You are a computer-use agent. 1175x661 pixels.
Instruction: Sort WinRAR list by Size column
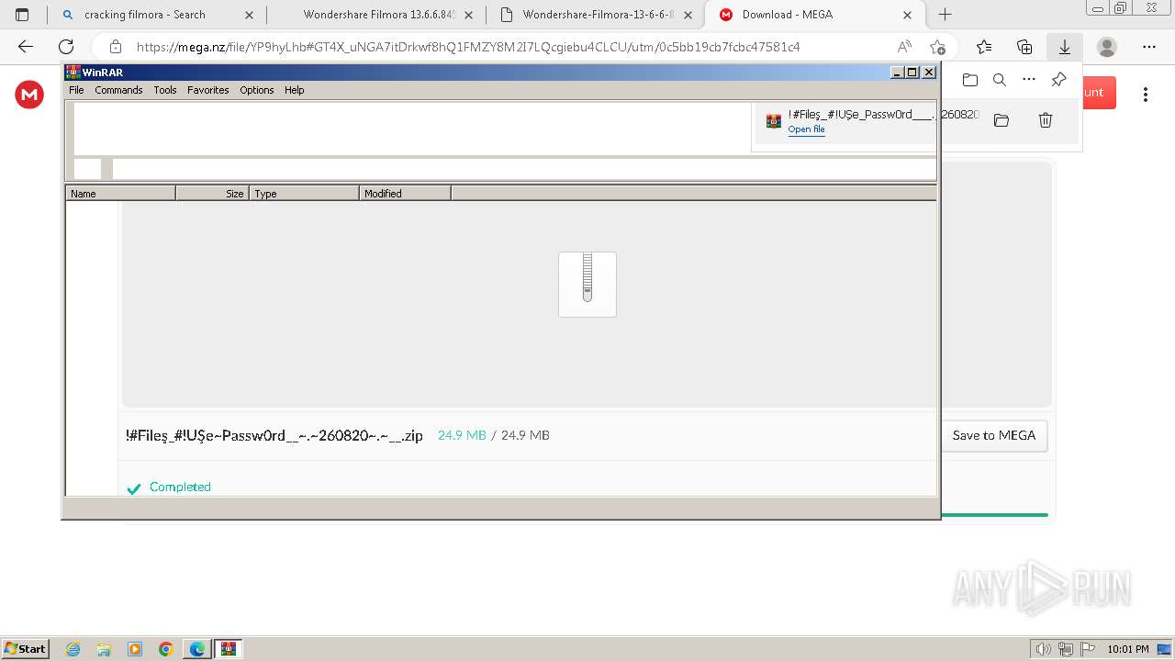(212, 193)
